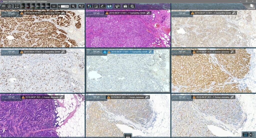
Task: Click warning icon in pink H&E Samantha Smith panel
Action: (x=107, y=13)
